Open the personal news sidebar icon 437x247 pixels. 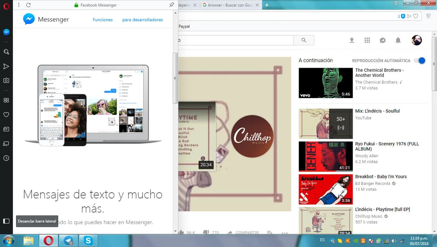pos(6,129)
